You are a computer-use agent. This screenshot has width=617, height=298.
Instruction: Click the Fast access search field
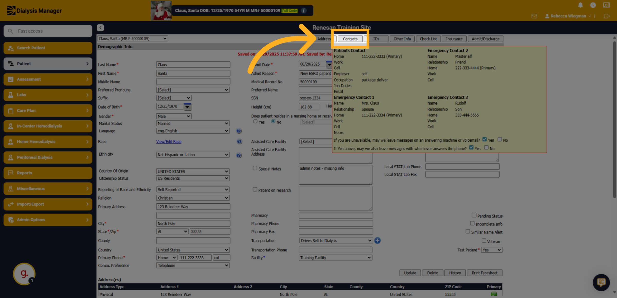coord(48,31)
